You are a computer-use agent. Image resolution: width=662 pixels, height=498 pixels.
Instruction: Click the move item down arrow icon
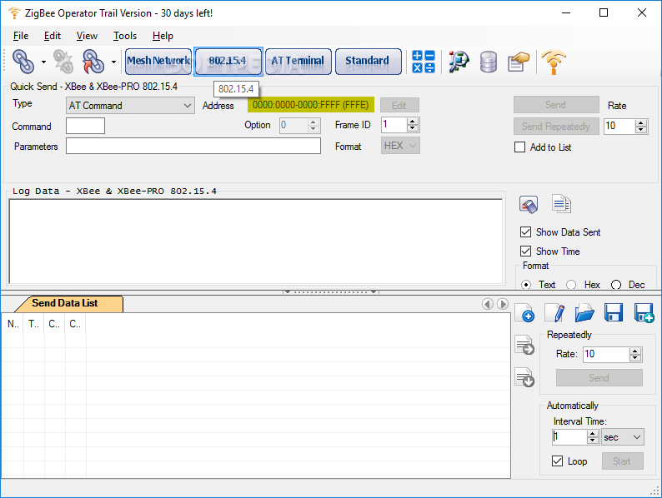pyautogui.click(x=524, y=377)
